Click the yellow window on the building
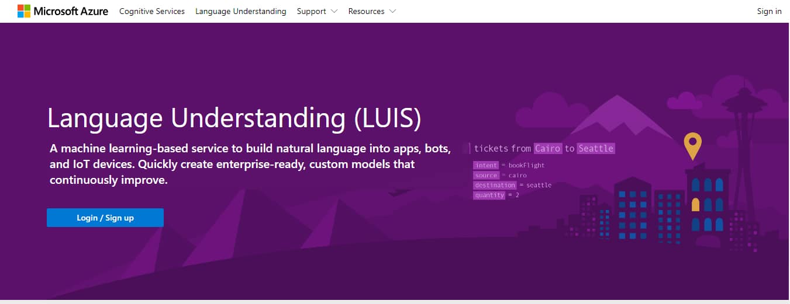The image size is (790, 304). 695,205
